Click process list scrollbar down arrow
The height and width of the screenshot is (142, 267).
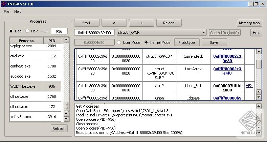[66, 119]
